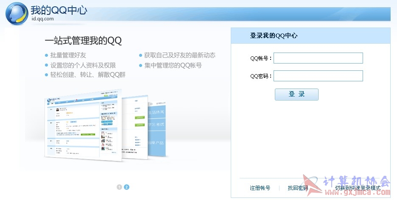Click the QQ center preview screenshot thumbnail
Image resolution: width=397 pixels, height=200 pixels.
coord(83,125)
